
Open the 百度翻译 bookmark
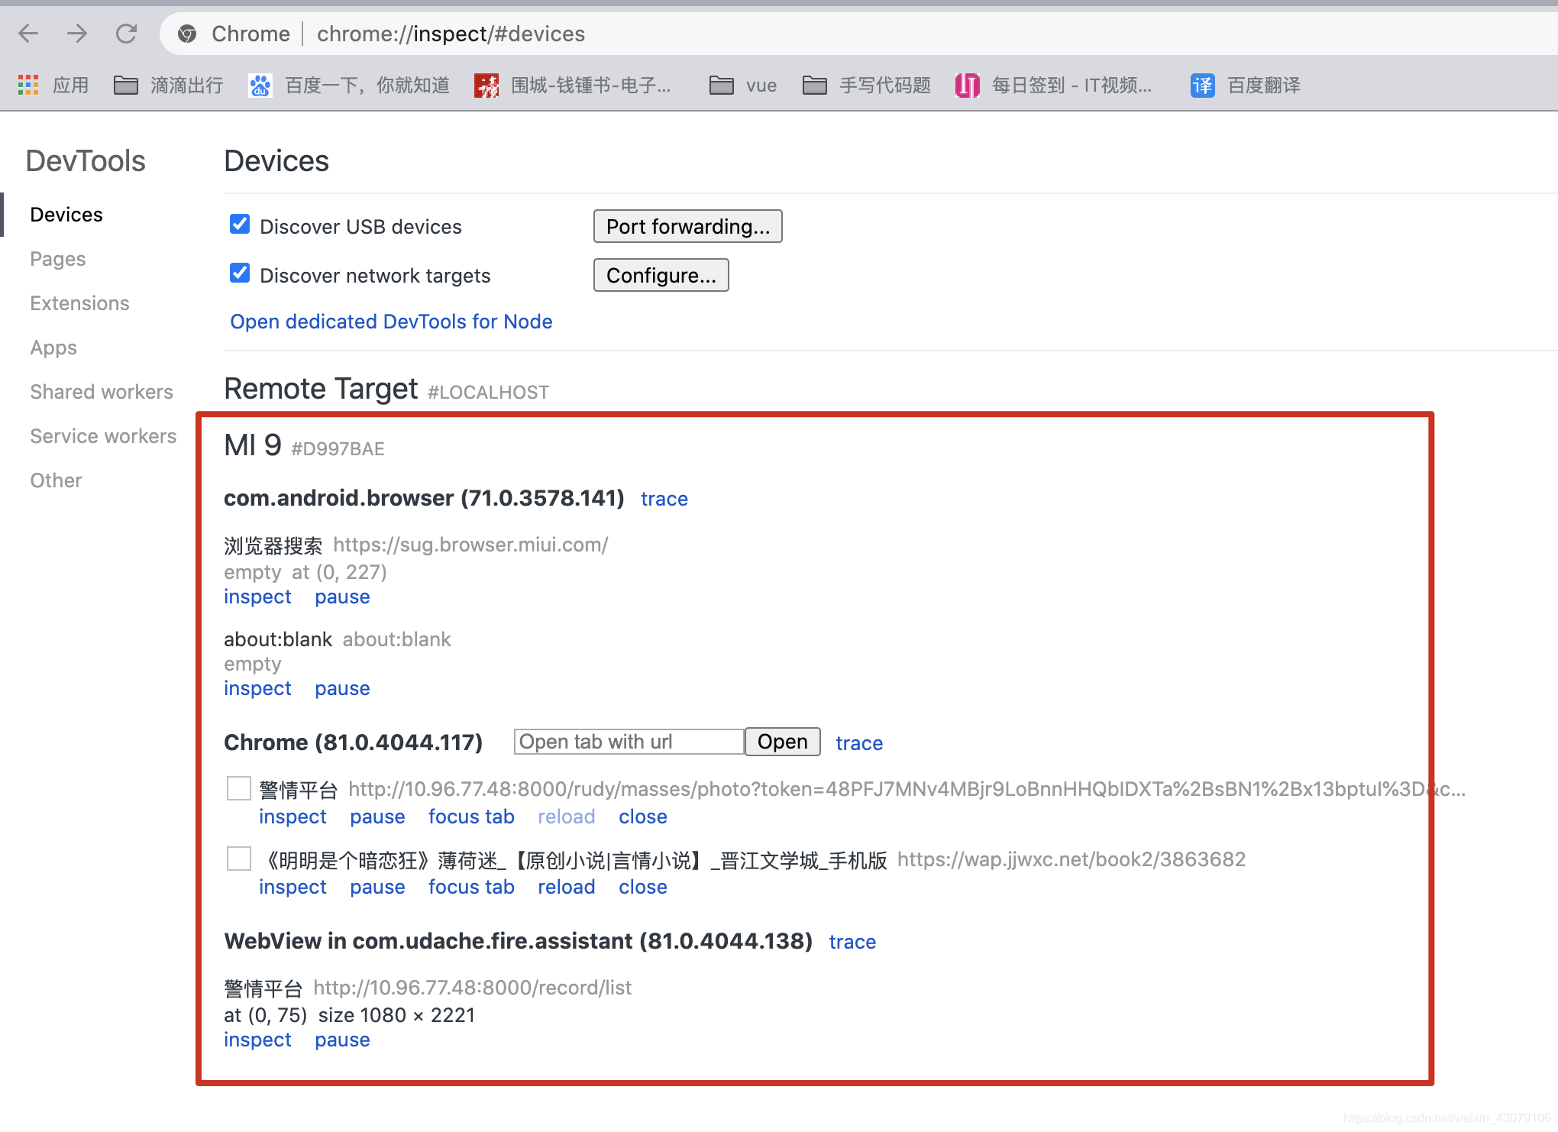[1245, 85]
